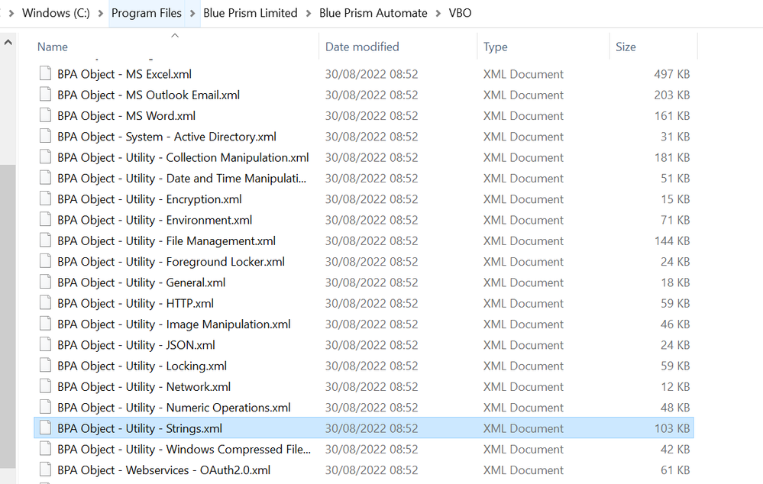
Task: Click file icon for Utility - Locking.xml
Action: point(45,366)
